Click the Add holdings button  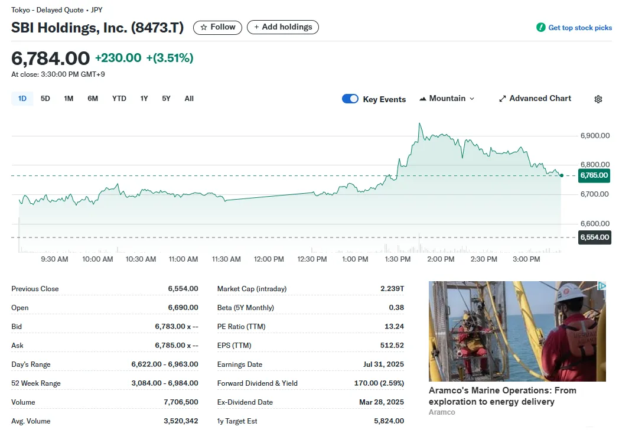click(283, 27)
